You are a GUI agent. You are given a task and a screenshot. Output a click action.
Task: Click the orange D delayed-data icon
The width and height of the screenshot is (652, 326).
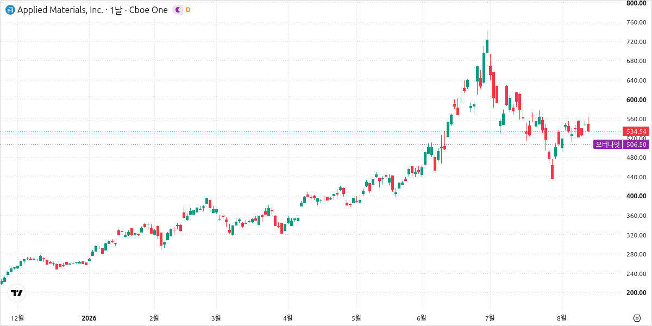pyautogui.click(x=188, y=10)
